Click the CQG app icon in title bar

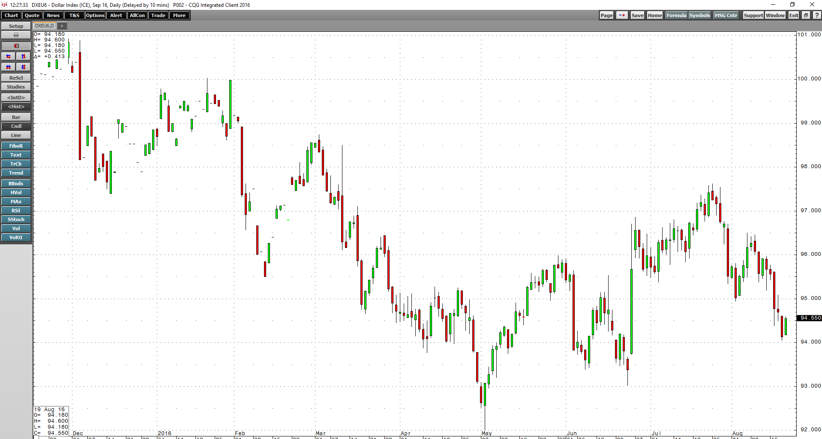[4, 5]
